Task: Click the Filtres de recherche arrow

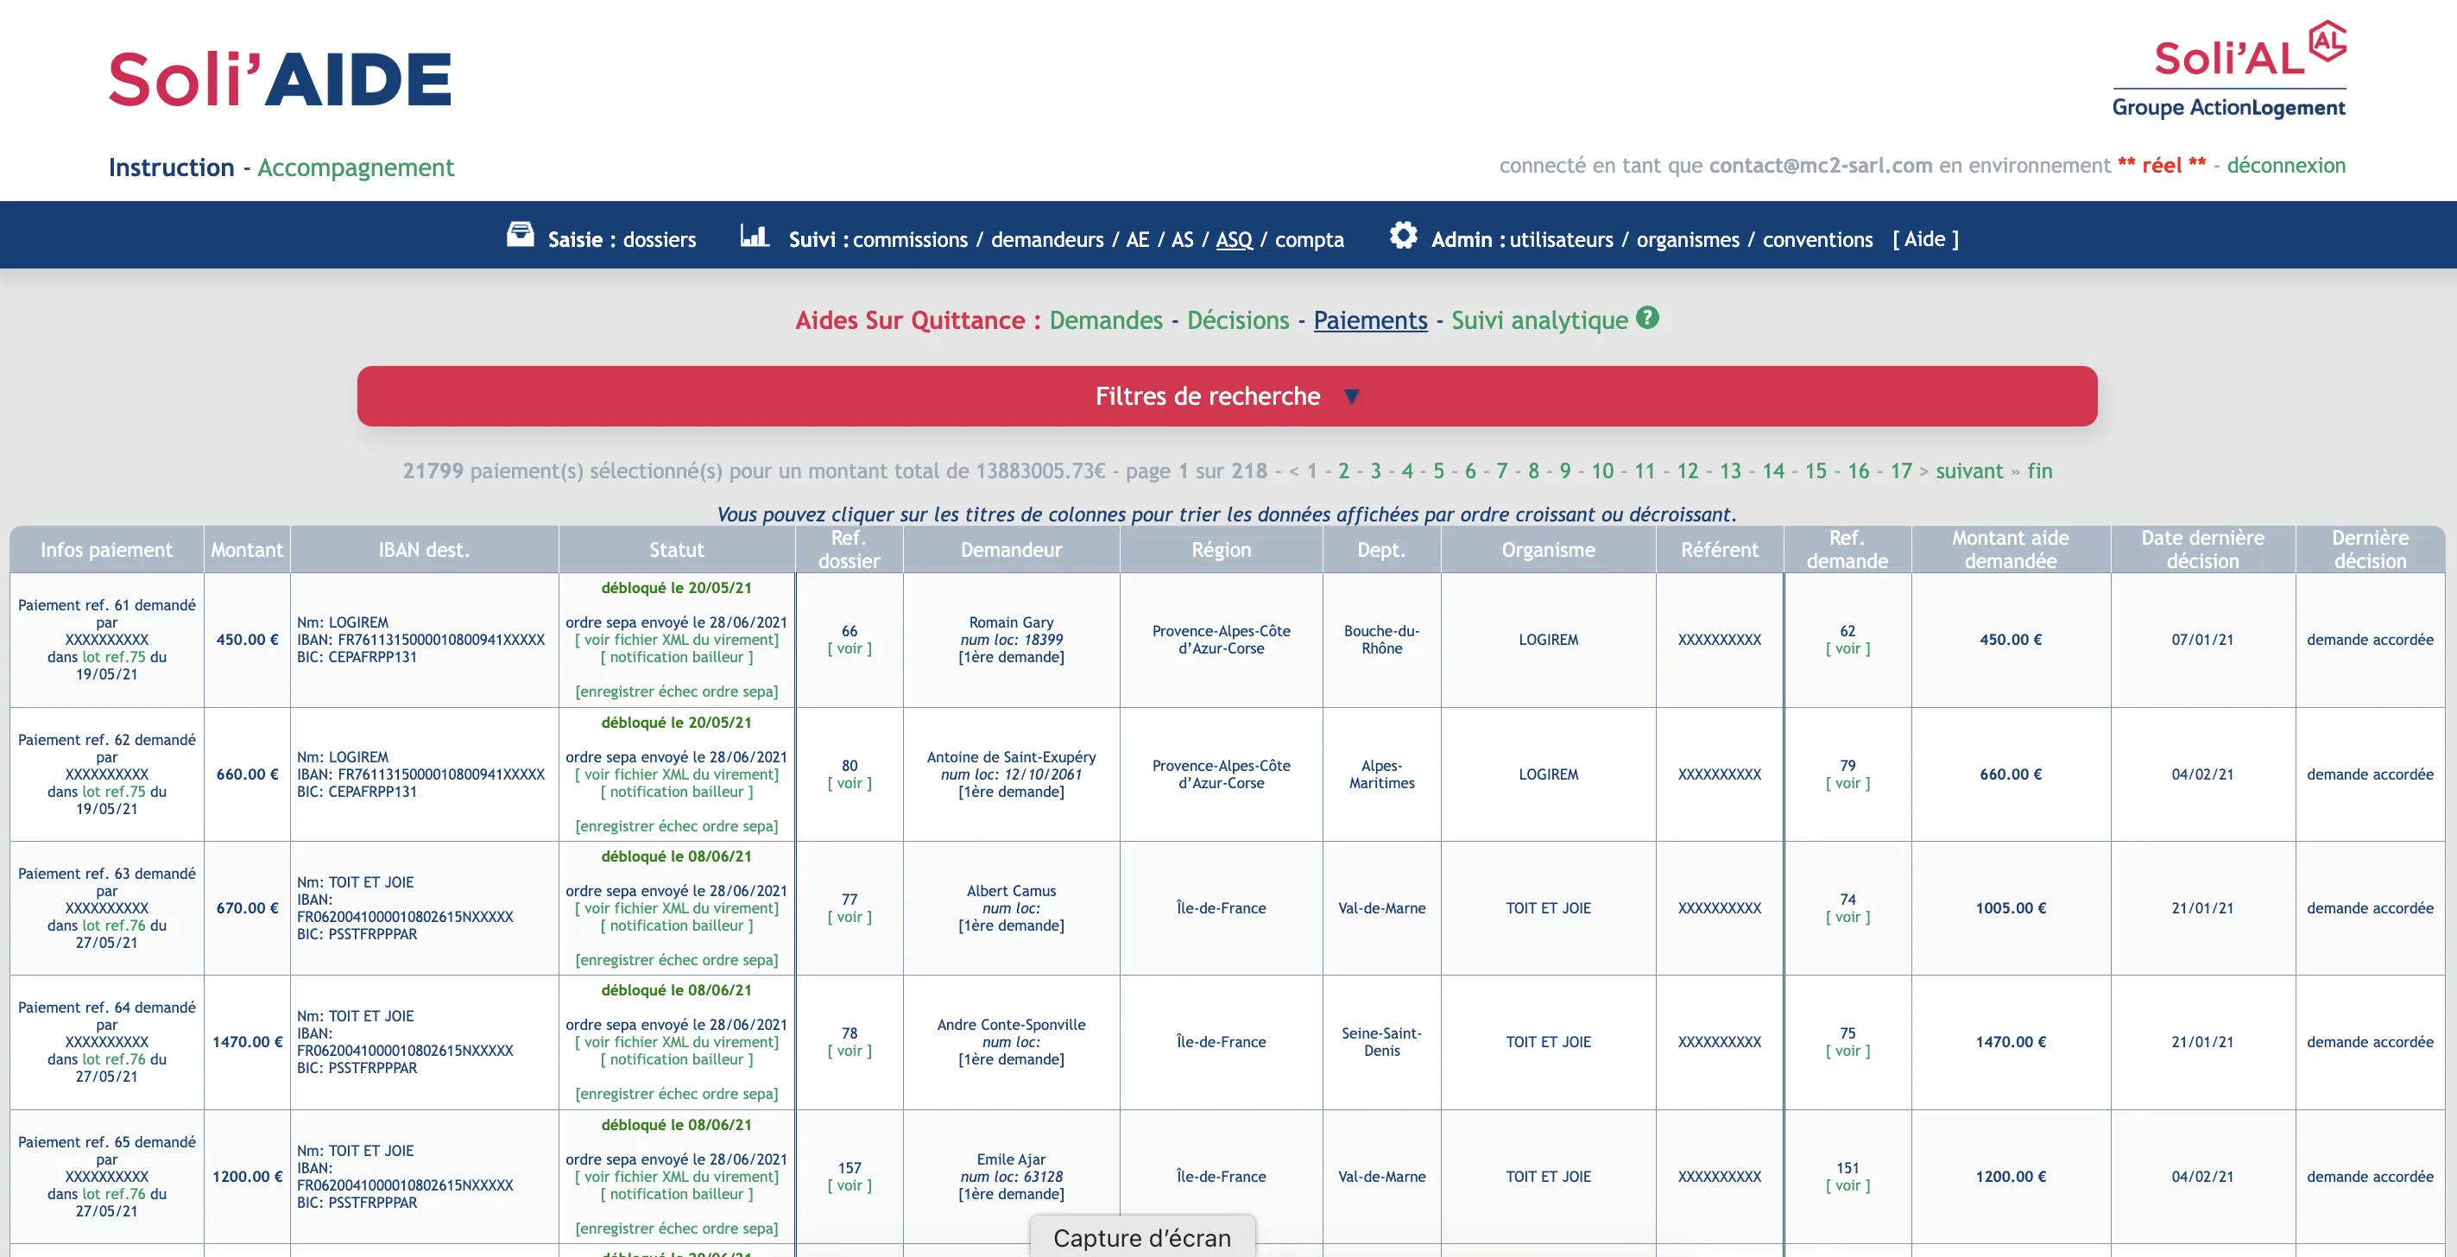Action: coord(1352,397)
